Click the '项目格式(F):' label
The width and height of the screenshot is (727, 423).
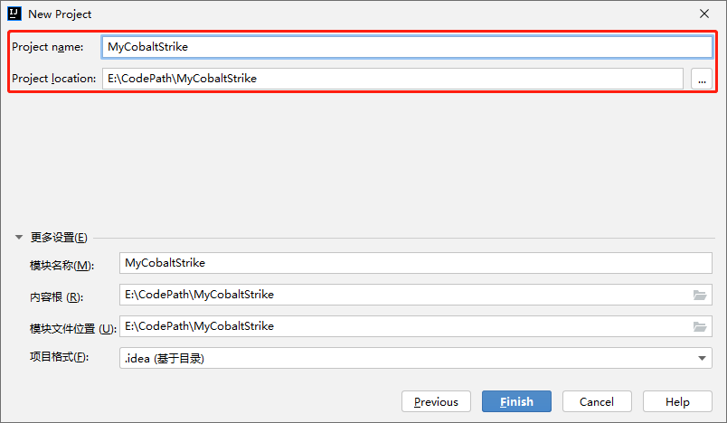[x=59, y=357]
